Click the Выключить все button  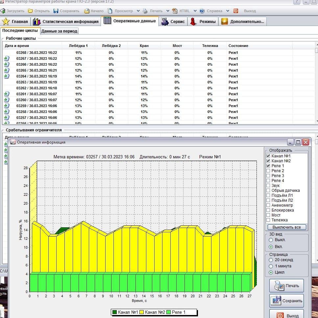point(286,227)
